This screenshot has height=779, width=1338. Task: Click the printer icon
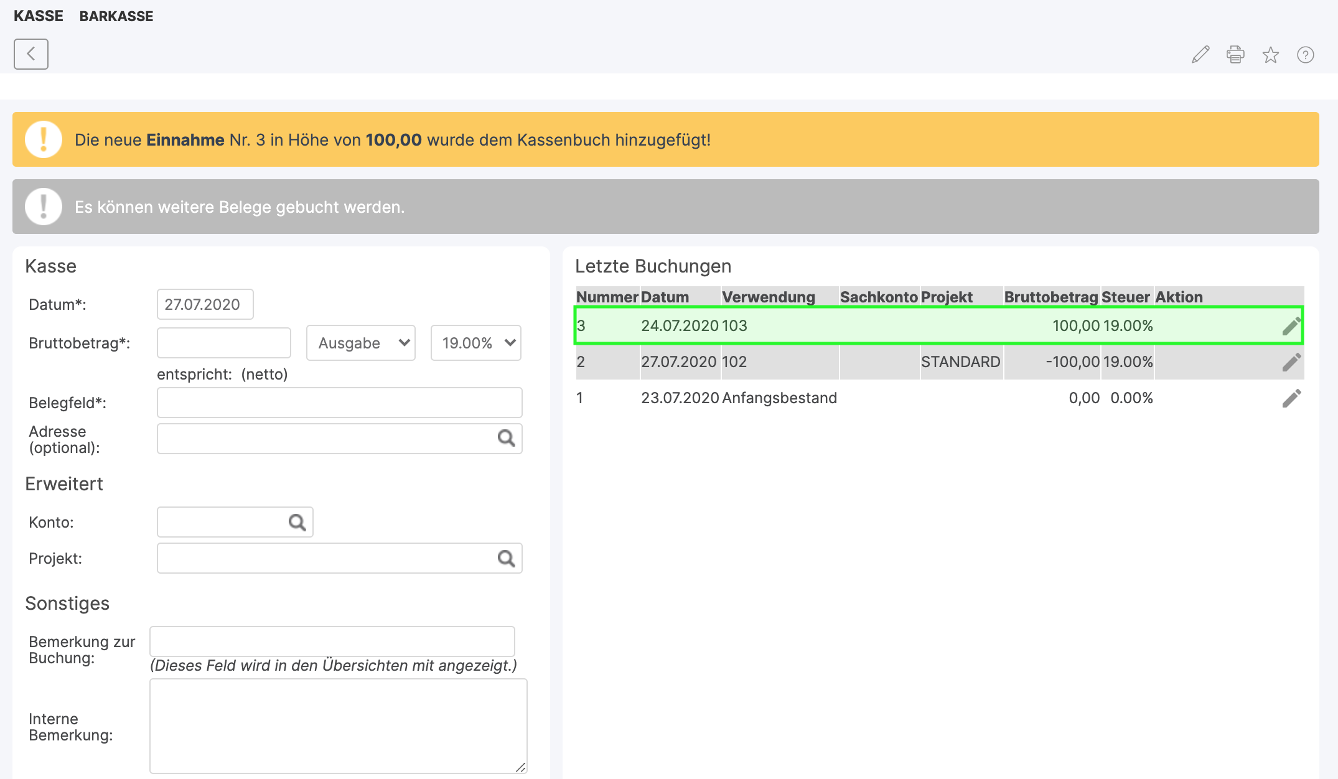(1235, 55)
